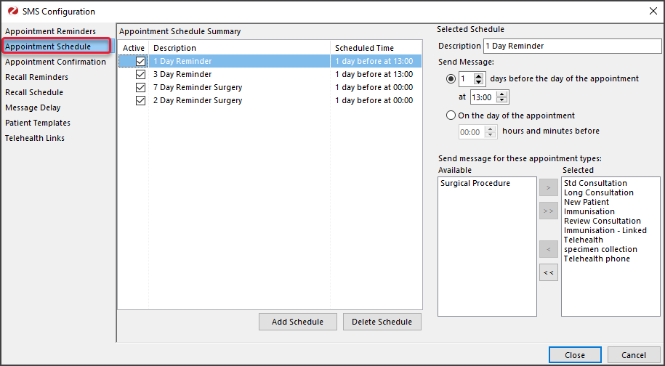
Task: Increase 13:00 send time with up arrow
Action: pos(501,94)
